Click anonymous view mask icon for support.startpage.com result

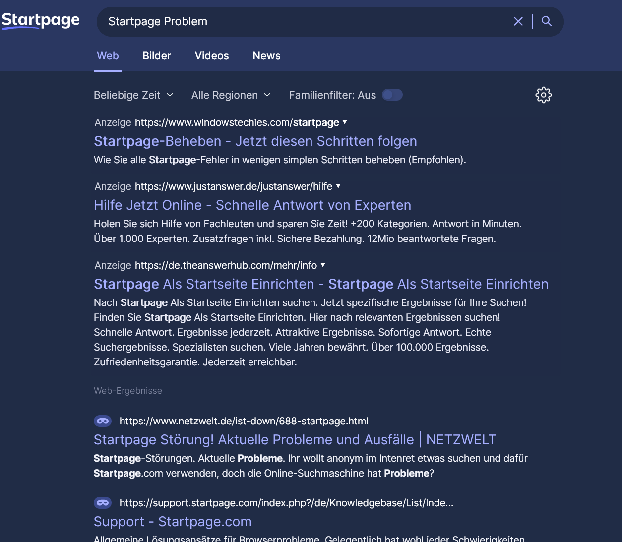tap(103, 503)
